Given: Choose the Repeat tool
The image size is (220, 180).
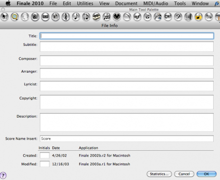Looking at the screenshot, I should (x=188, y=17).
